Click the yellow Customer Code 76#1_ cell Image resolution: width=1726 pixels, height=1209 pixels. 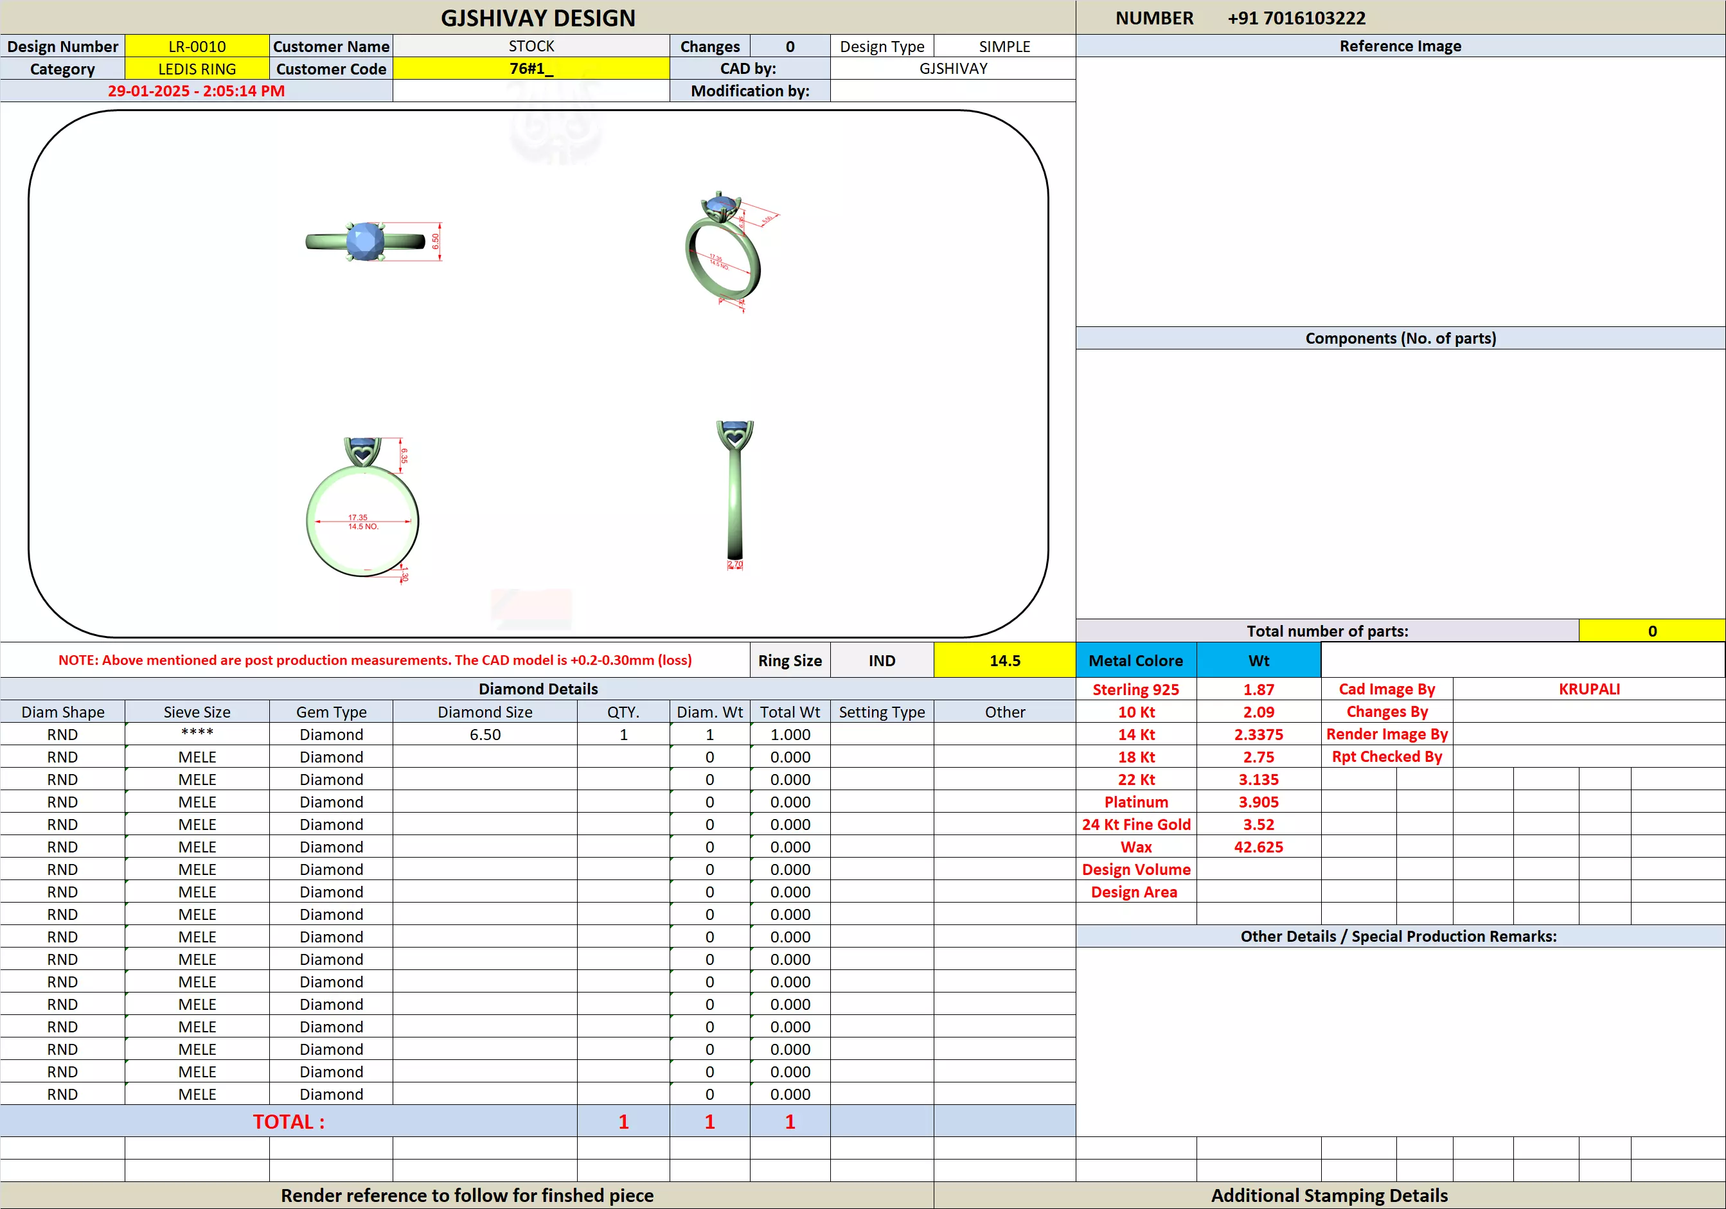pyautogui.click(x=531, y=69)
